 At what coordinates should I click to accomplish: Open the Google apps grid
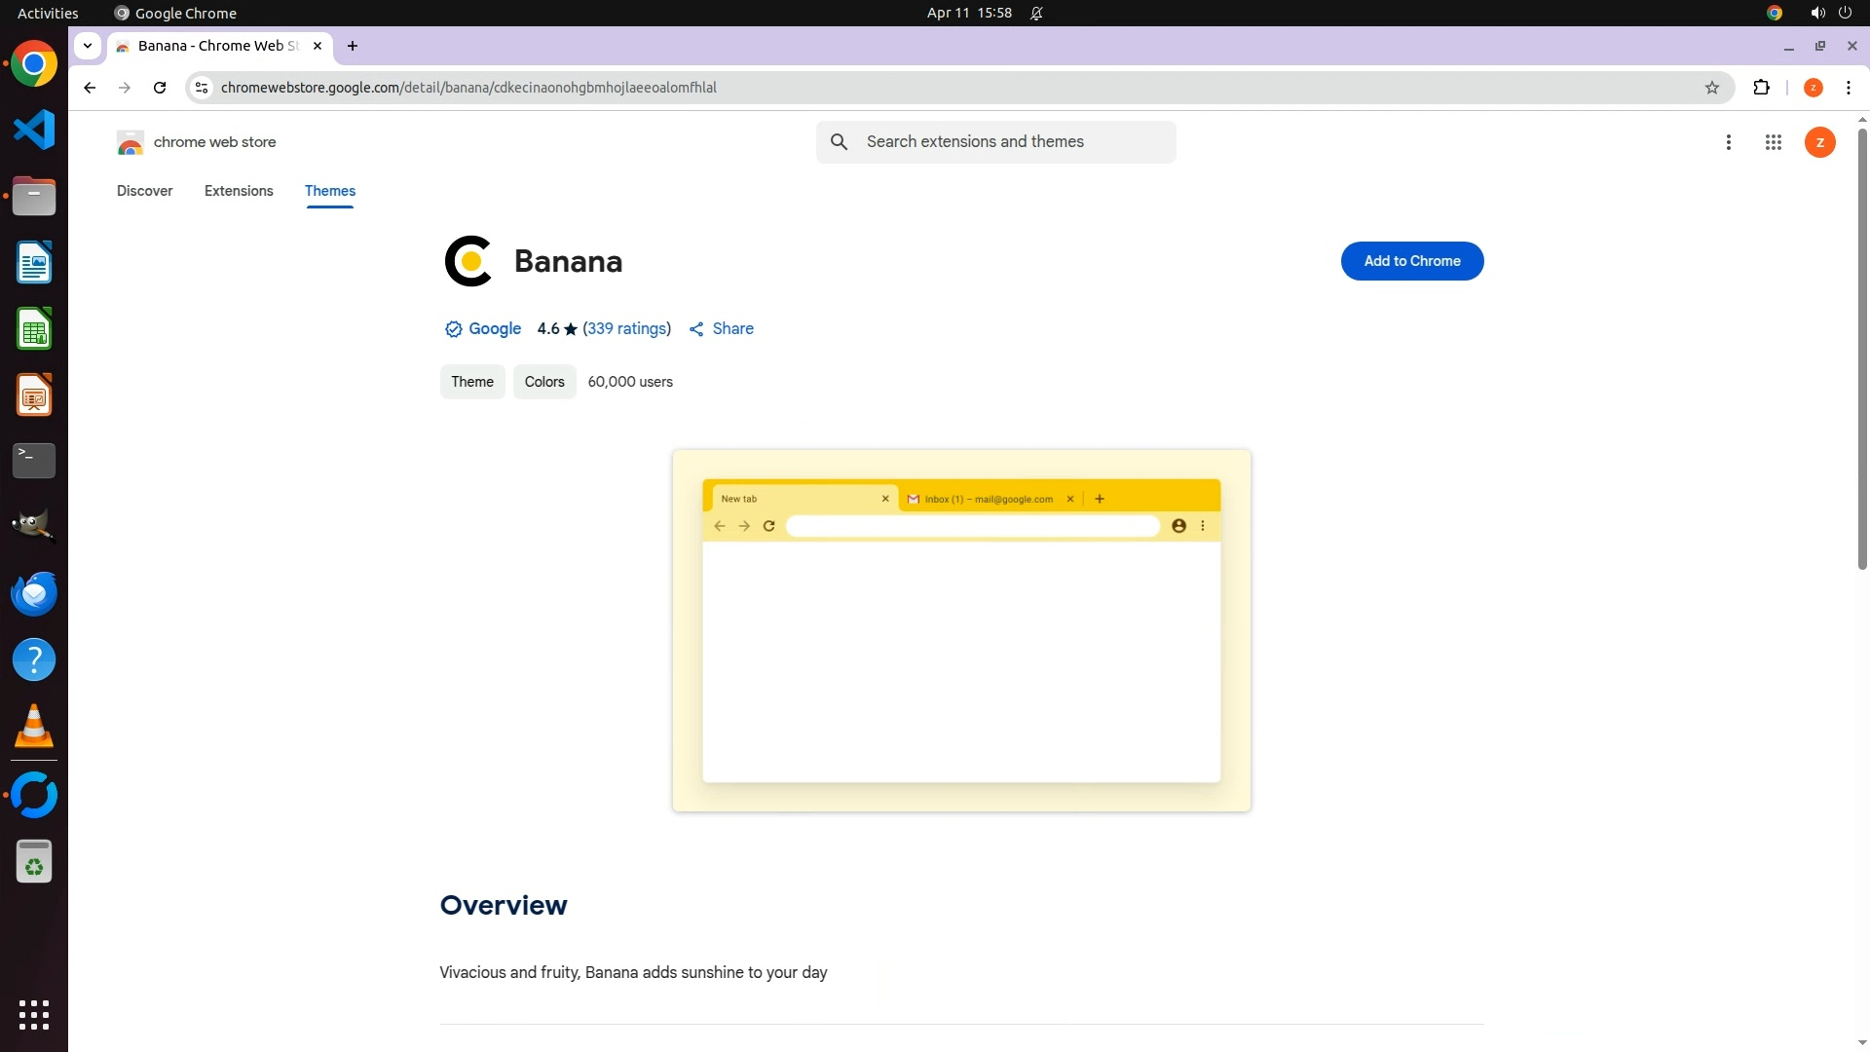[1773, 142]
